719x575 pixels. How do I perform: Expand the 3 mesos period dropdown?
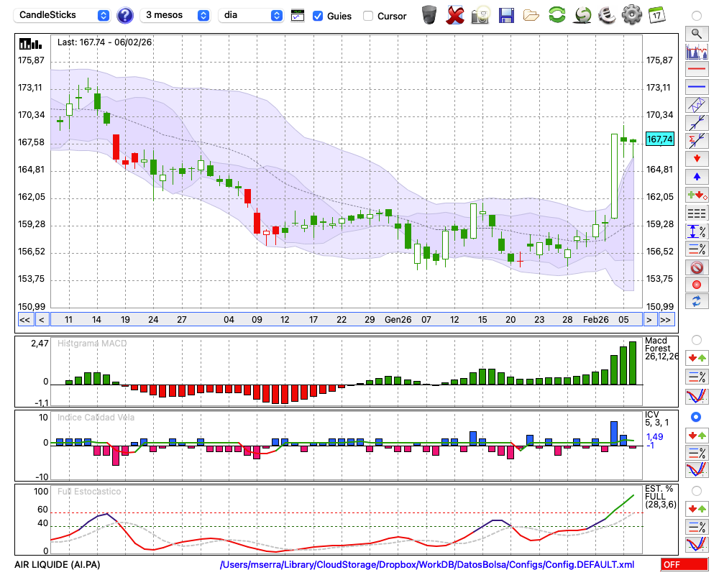(x=175, y=15)
